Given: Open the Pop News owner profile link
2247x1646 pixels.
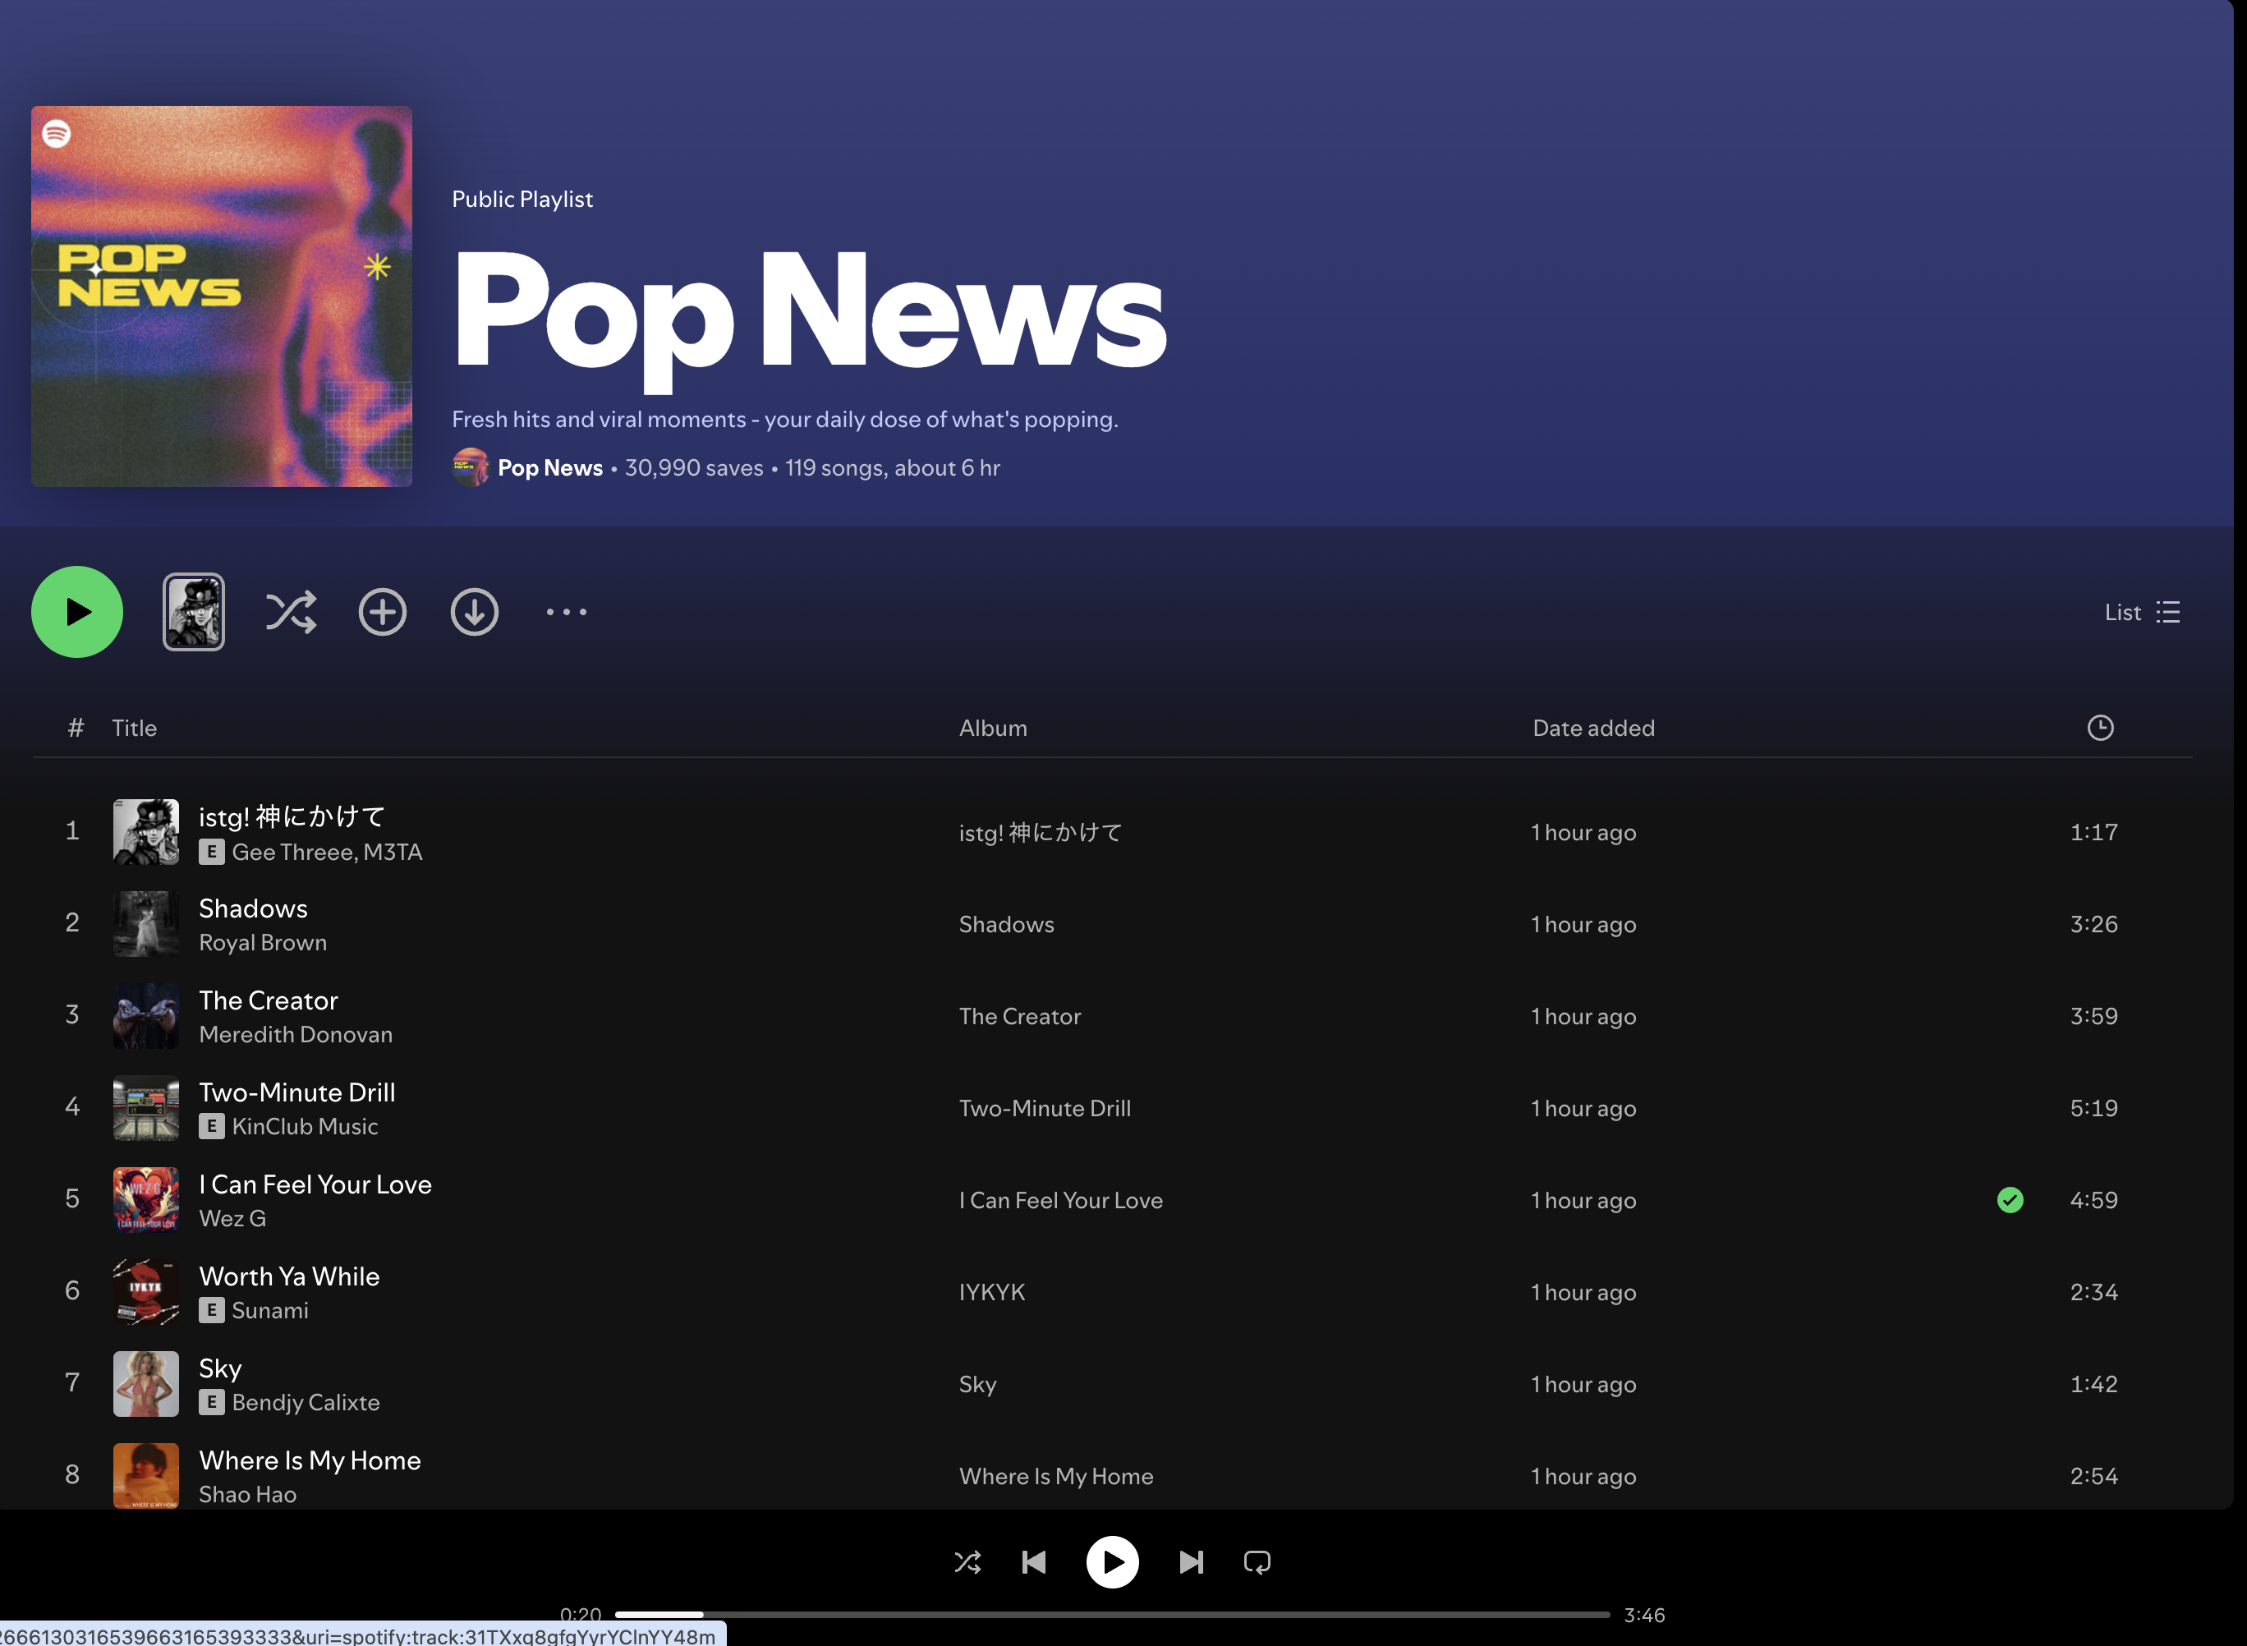Looking at the screenshot, I should 549,467.
